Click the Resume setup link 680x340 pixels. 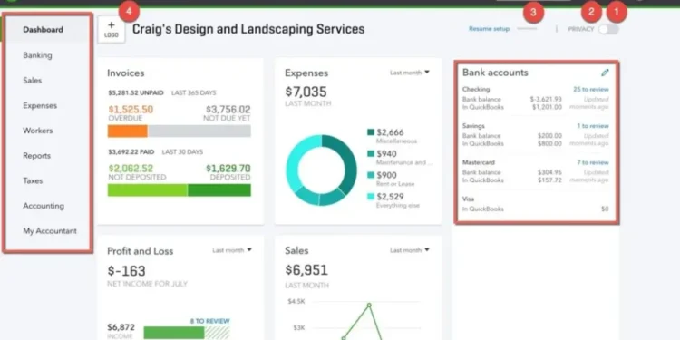point(489,29)
